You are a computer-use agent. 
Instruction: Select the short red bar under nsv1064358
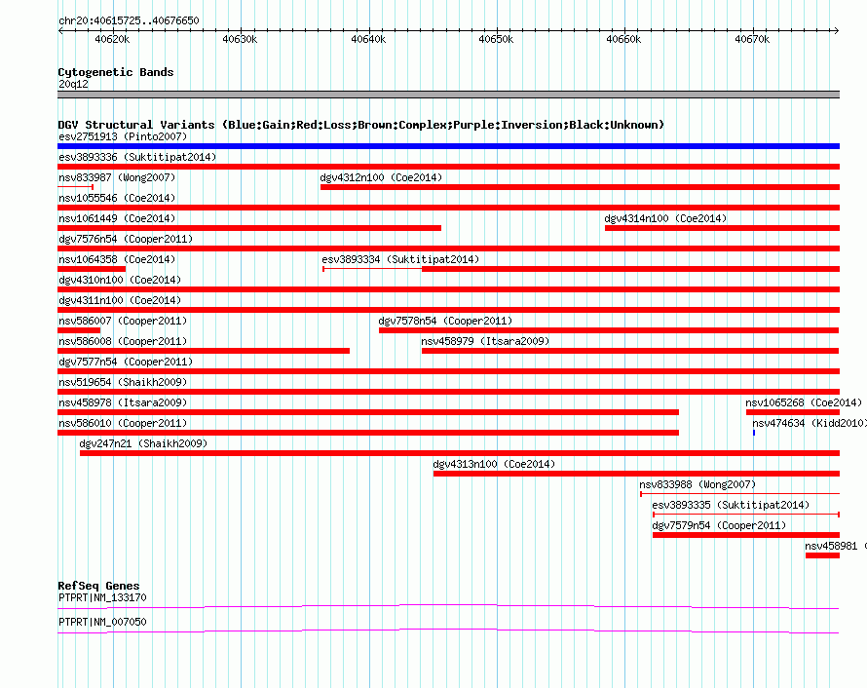pyautogui.click(x=92, y=269)
